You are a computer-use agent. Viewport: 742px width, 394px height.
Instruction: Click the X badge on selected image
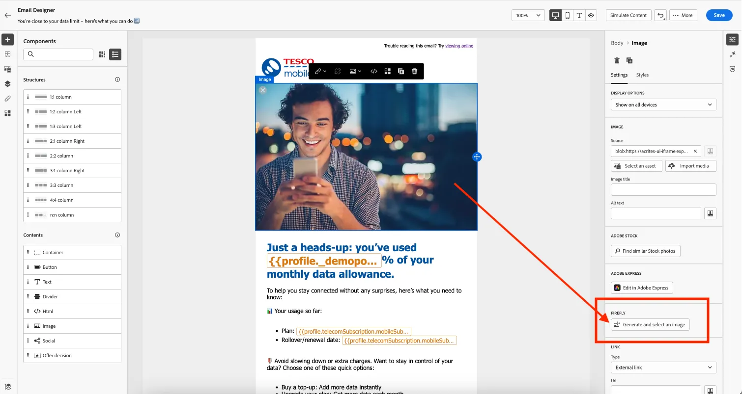tap(263, 90)
